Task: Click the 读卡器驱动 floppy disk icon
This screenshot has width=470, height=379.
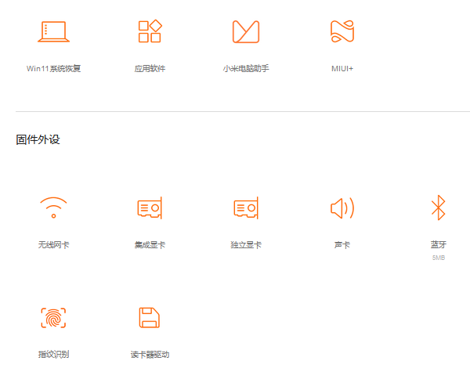Action: click(150, 318)
